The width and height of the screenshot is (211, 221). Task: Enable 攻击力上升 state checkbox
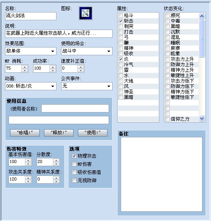167,59
